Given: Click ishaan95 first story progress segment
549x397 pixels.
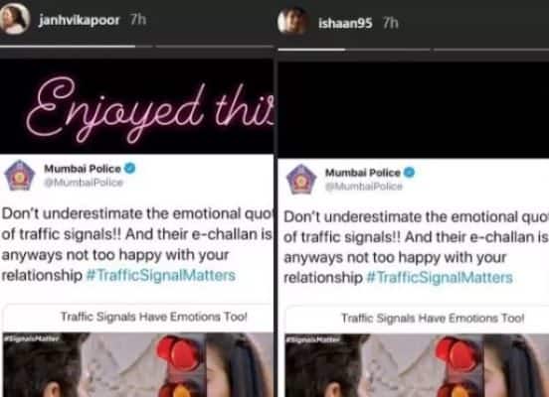Looking at the screenshot, I should point(354,50).
